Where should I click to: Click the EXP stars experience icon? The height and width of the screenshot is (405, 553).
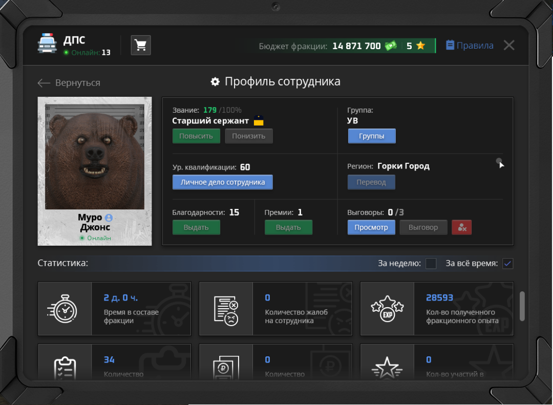tap(387, 308)
